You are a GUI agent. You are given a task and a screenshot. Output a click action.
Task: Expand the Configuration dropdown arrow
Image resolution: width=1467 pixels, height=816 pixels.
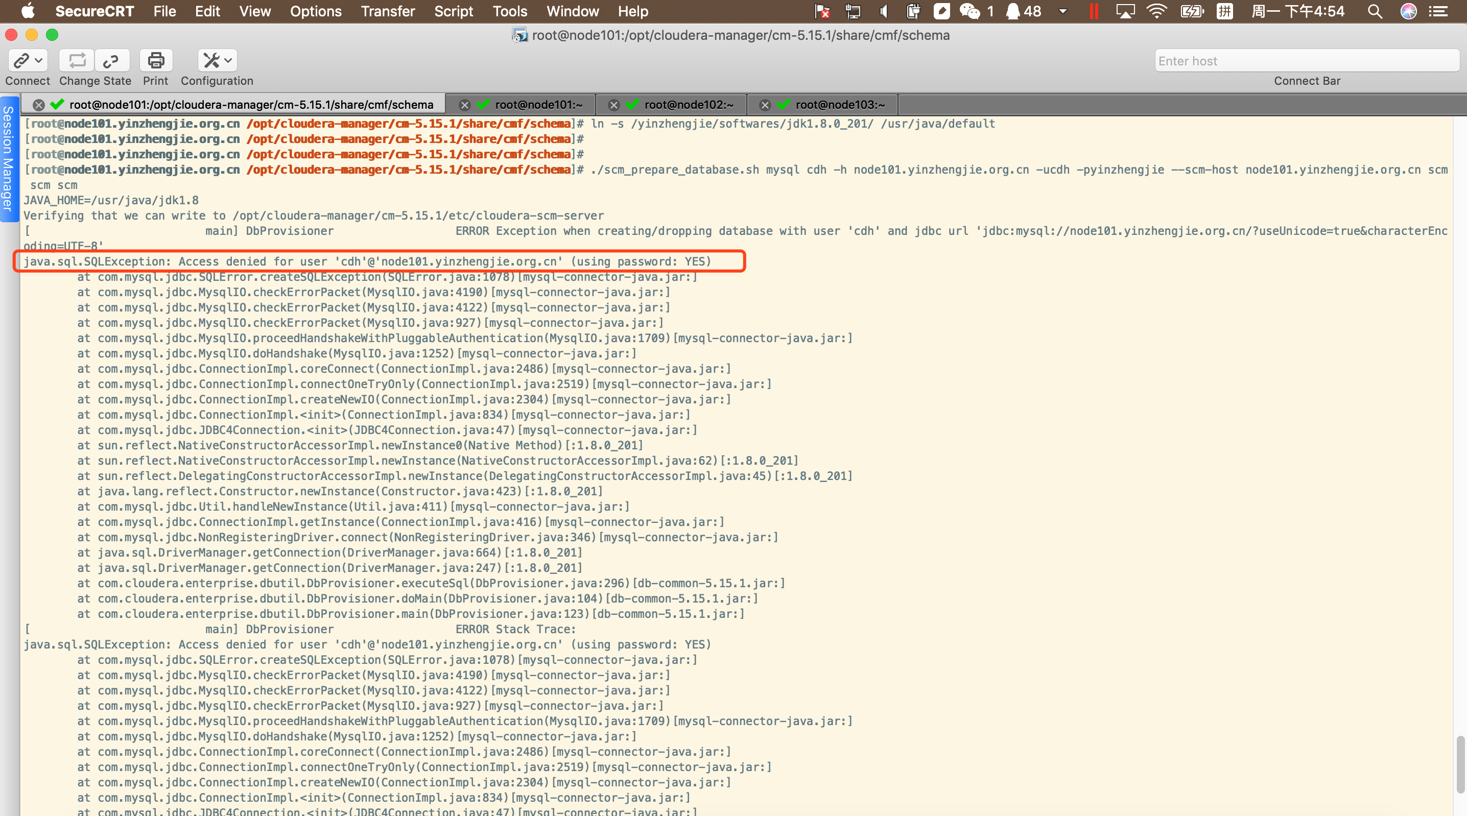[x=228, y=60]
